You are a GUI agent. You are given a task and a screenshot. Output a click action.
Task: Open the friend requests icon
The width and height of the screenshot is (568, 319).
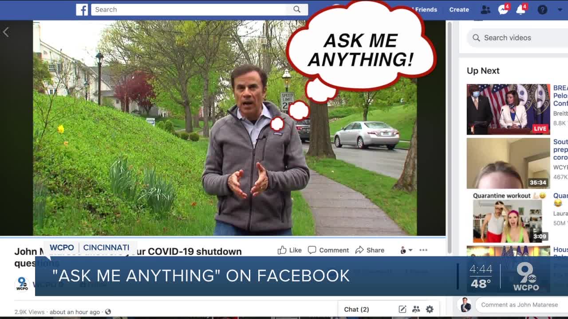pyautogui.click(x=485, y=9)
